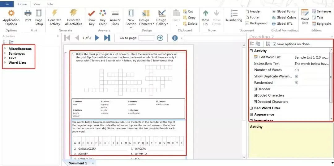The width and height of the screenshot is (334, 166).
Task: Expand the Bad Word Filter group
Action: click(x=251, y=108)
